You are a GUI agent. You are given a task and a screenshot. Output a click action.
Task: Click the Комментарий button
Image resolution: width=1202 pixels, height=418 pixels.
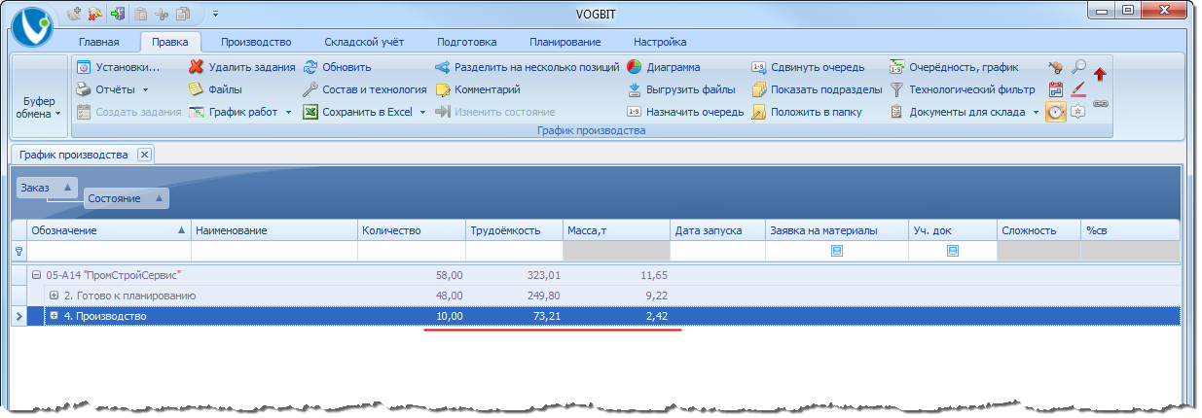(477, 89)
